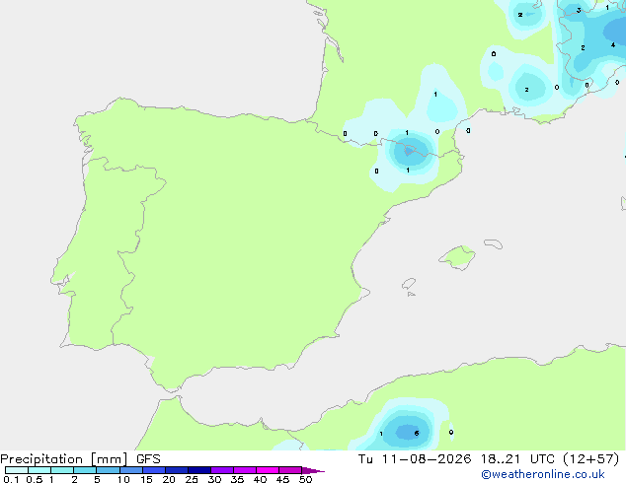Pick the 0.5–1 mm legend swatch
Image resolution: width=626 pixels, height=483 pixels.
39,470
